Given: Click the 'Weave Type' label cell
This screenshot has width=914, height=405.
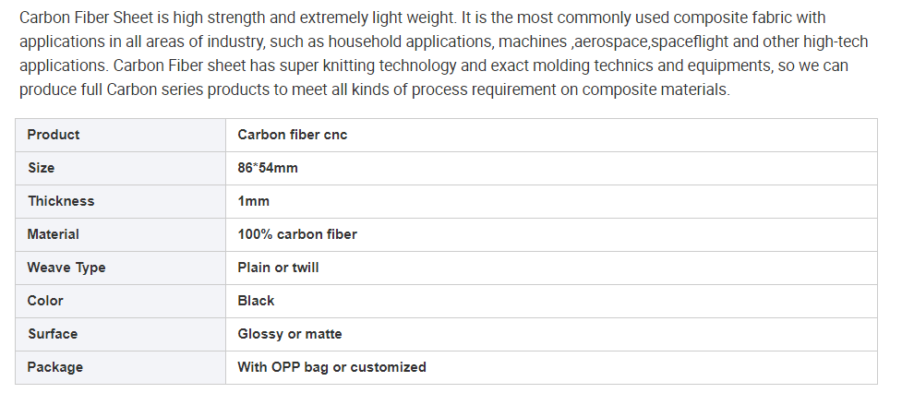Looking at the screenshot, I should (66, 268).
